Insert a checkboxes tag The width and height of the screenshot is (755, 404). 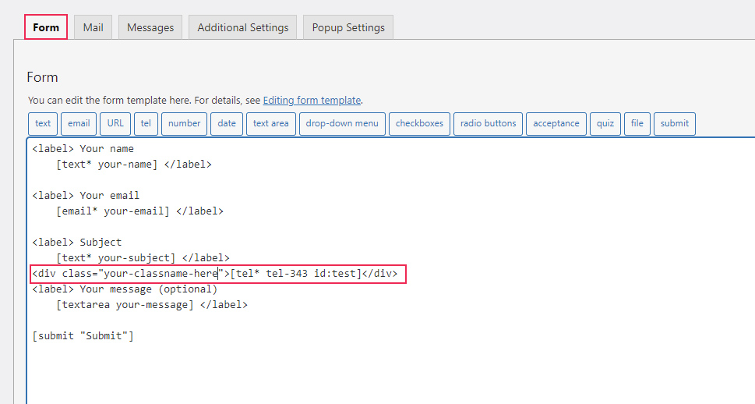pyautogui.click(x=419, y=123)
